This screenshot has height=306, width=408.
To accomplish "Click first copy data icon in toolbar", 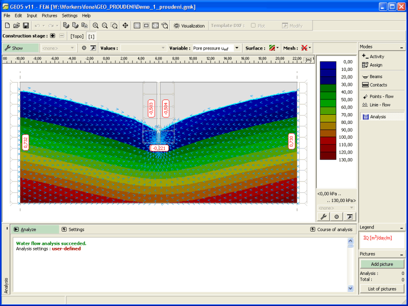I will (66, 25).
